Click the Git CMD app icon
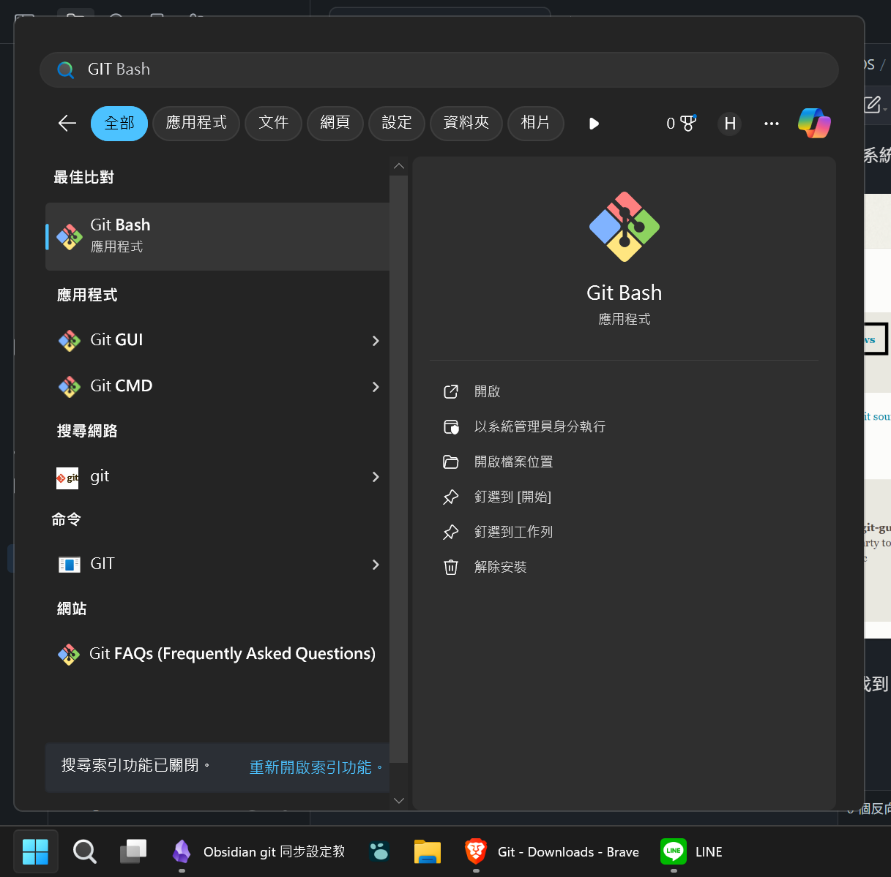 (70, 386)
